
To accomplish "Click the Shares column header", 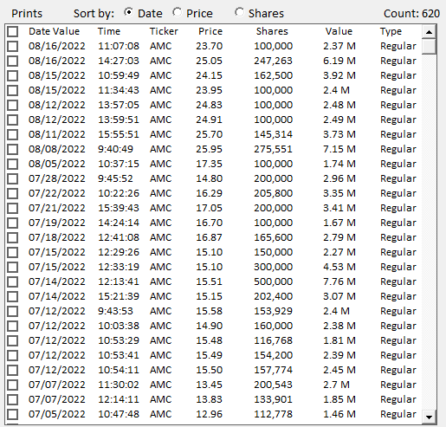I will coord(272,31).
